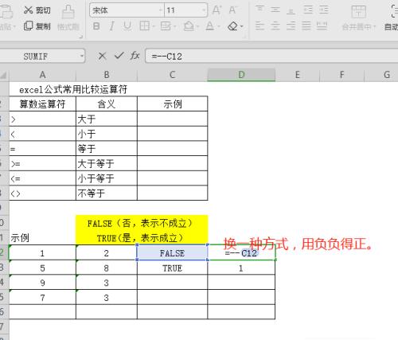Click the decrease indent icon
This screenshot has width=398, height=340.
(x=308, y=10)
